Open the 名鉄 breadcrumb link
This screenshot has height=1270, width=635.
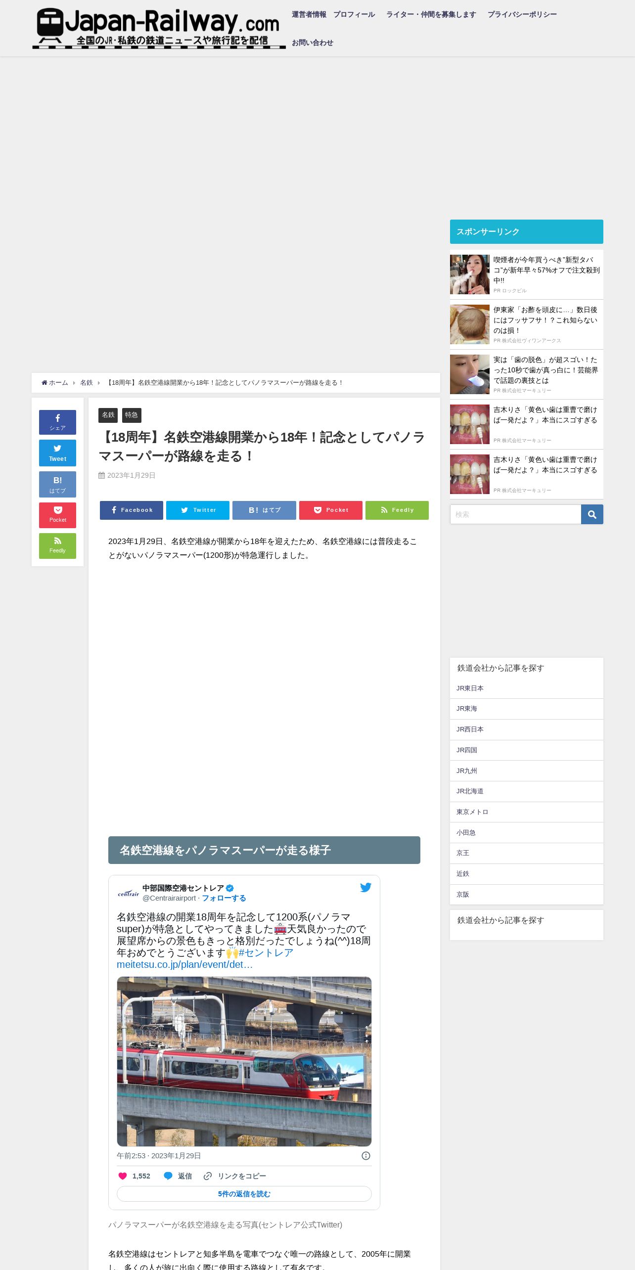(87, 383)
